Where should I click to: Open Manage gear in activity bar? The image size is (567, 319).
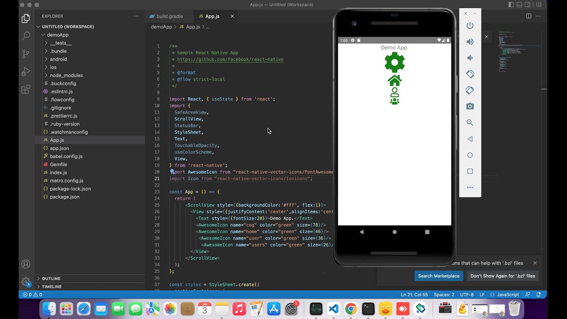coord(26,282)
